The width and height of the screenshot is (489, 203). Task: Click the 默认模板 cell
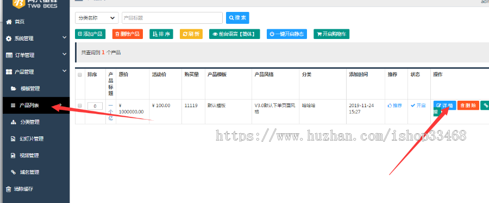coord(217,106)
